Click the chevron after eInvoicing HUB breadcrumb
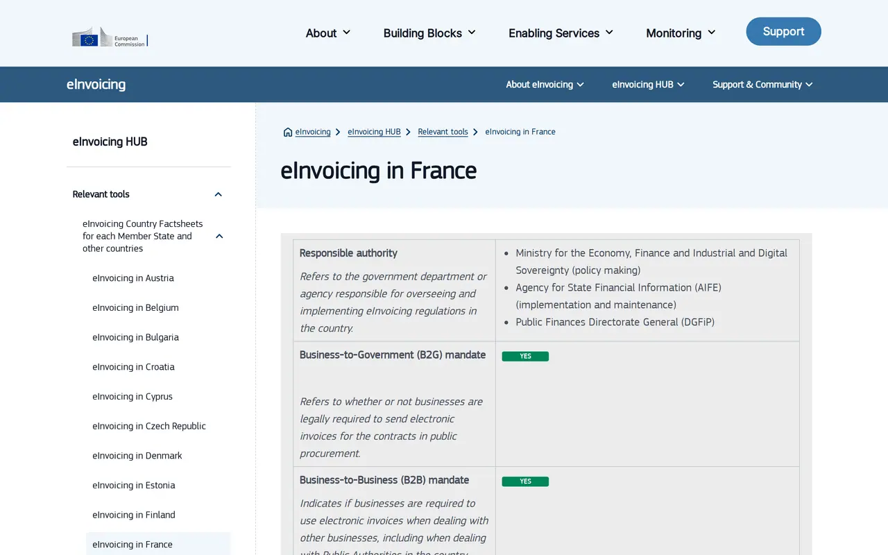The image size is (888, 555). pyautogui.click(x=409, y=132)
